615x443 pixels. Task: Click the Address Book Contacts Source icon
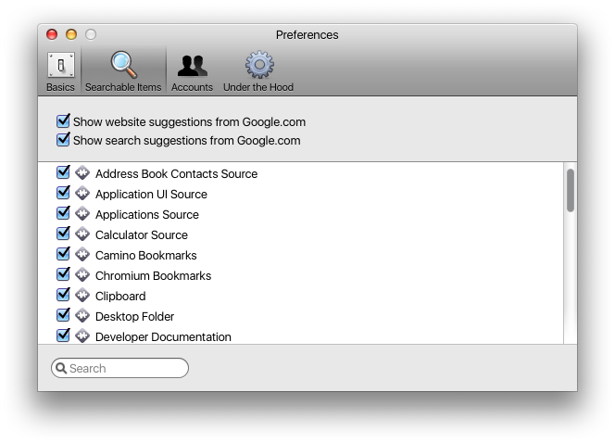[x=82, y=173]
